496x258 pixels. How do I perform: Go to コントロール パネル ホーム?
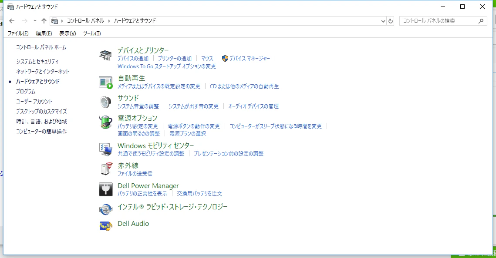(41, 47)
